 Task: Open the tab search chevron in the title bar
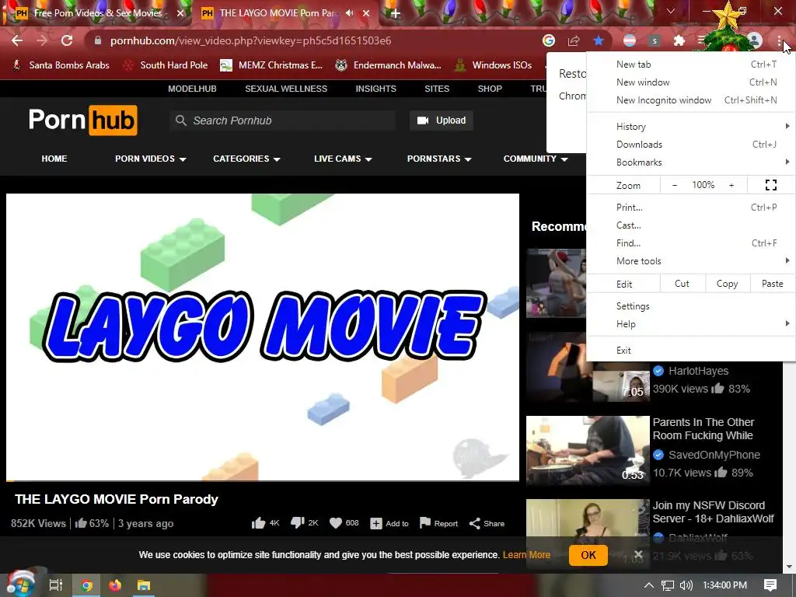point(671,11)
